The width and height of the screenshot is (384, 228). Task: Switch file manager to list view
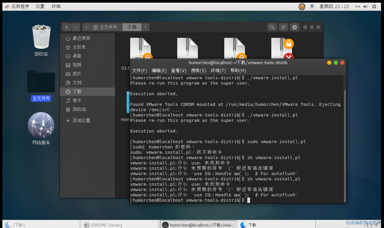click(x=283, y=27)
